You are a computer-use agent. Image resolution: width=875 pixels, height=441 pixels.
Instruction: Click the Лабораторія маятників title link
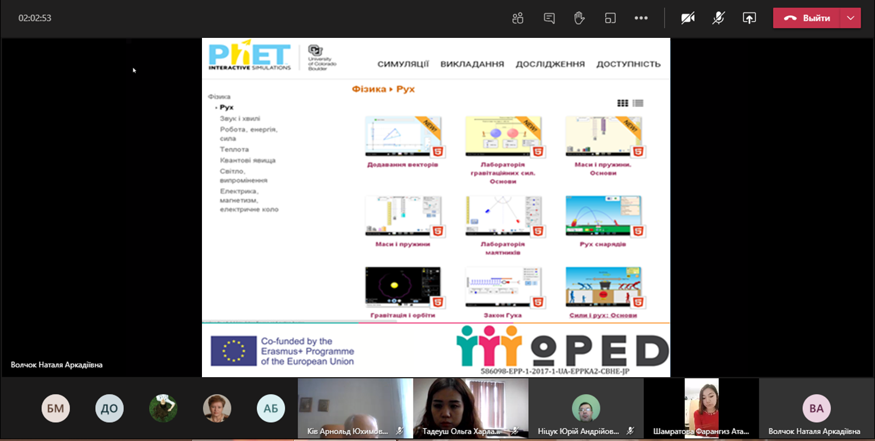click(503, 248)
